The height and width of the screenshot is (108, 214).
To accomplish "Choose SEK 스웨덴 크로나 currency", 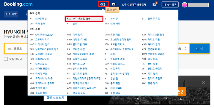I will [77, 59].
